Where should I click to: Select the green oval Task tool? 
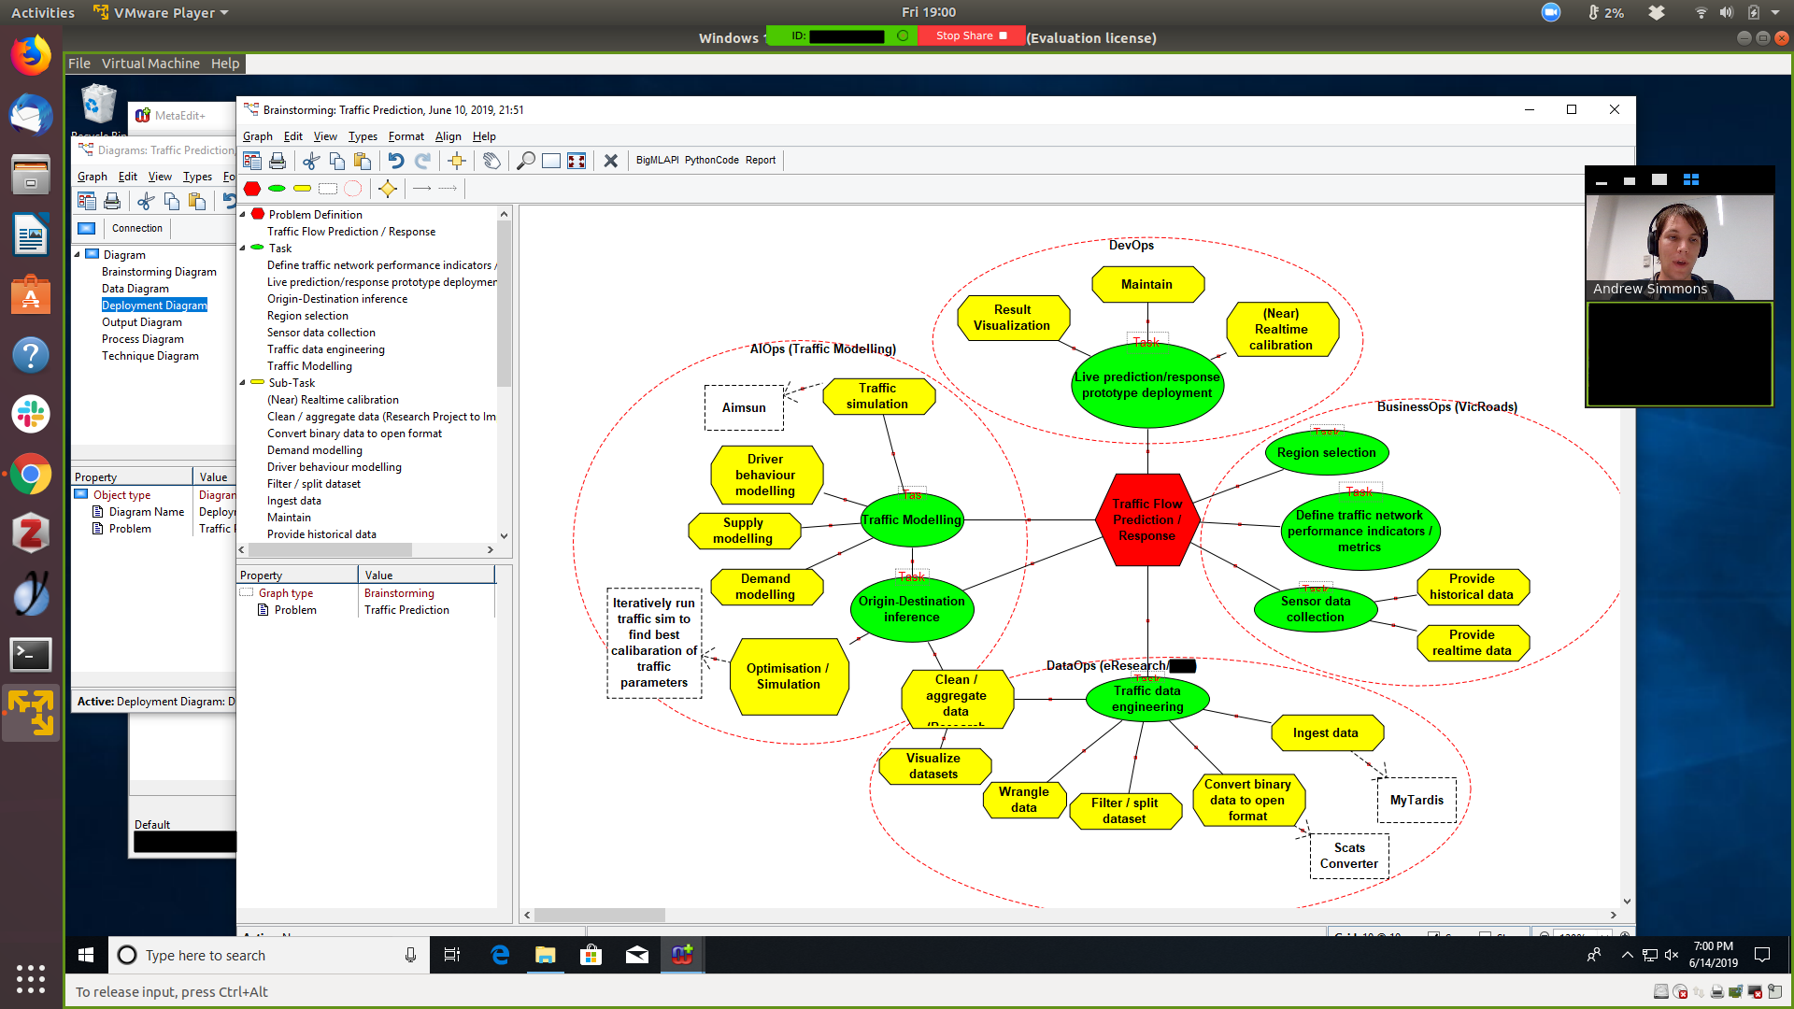click(x=277, y=189)
